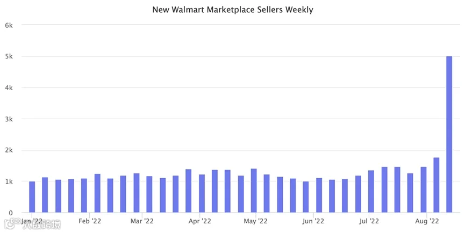Screen dimensions: 465x233
Task: Click the bar directly above May '22 tick
Action: click(x=254, y=191)
